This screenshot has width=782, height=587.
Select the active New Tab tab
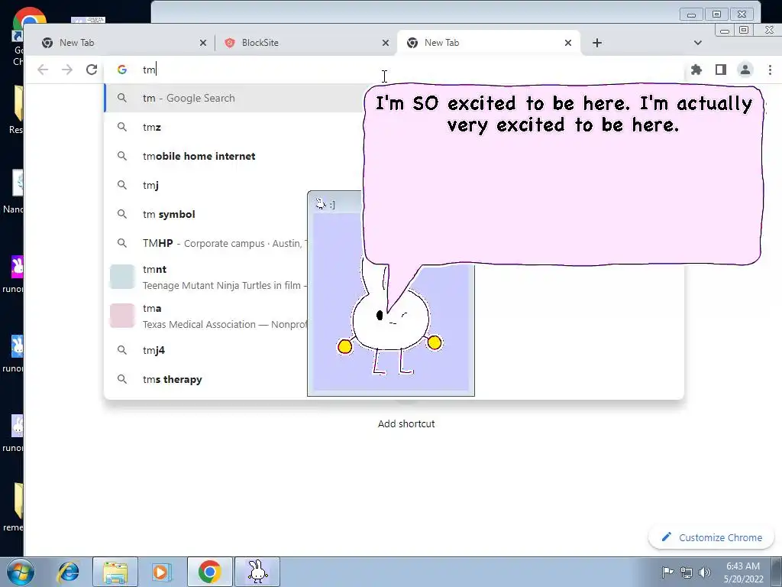pos(489,43)
